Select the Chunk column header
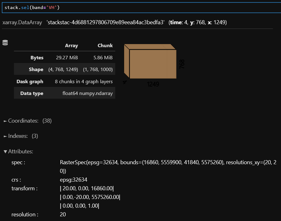This screenshot has height=221, width=281. [105, 46]
